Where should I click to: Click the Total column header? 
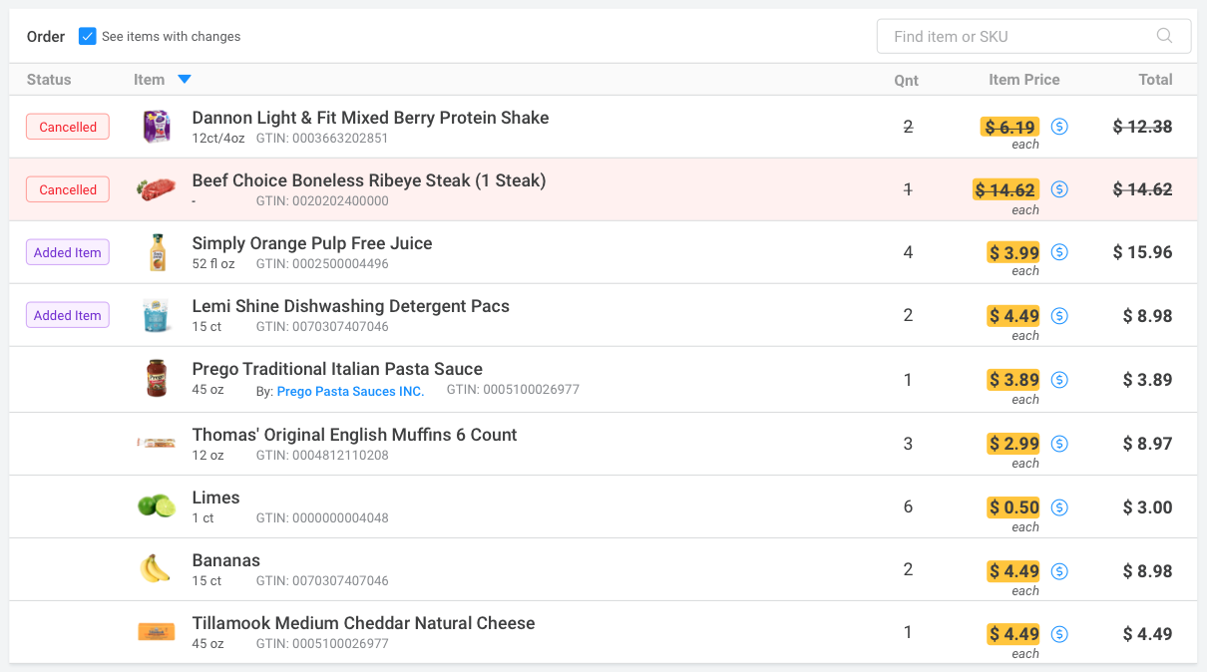1155,80
